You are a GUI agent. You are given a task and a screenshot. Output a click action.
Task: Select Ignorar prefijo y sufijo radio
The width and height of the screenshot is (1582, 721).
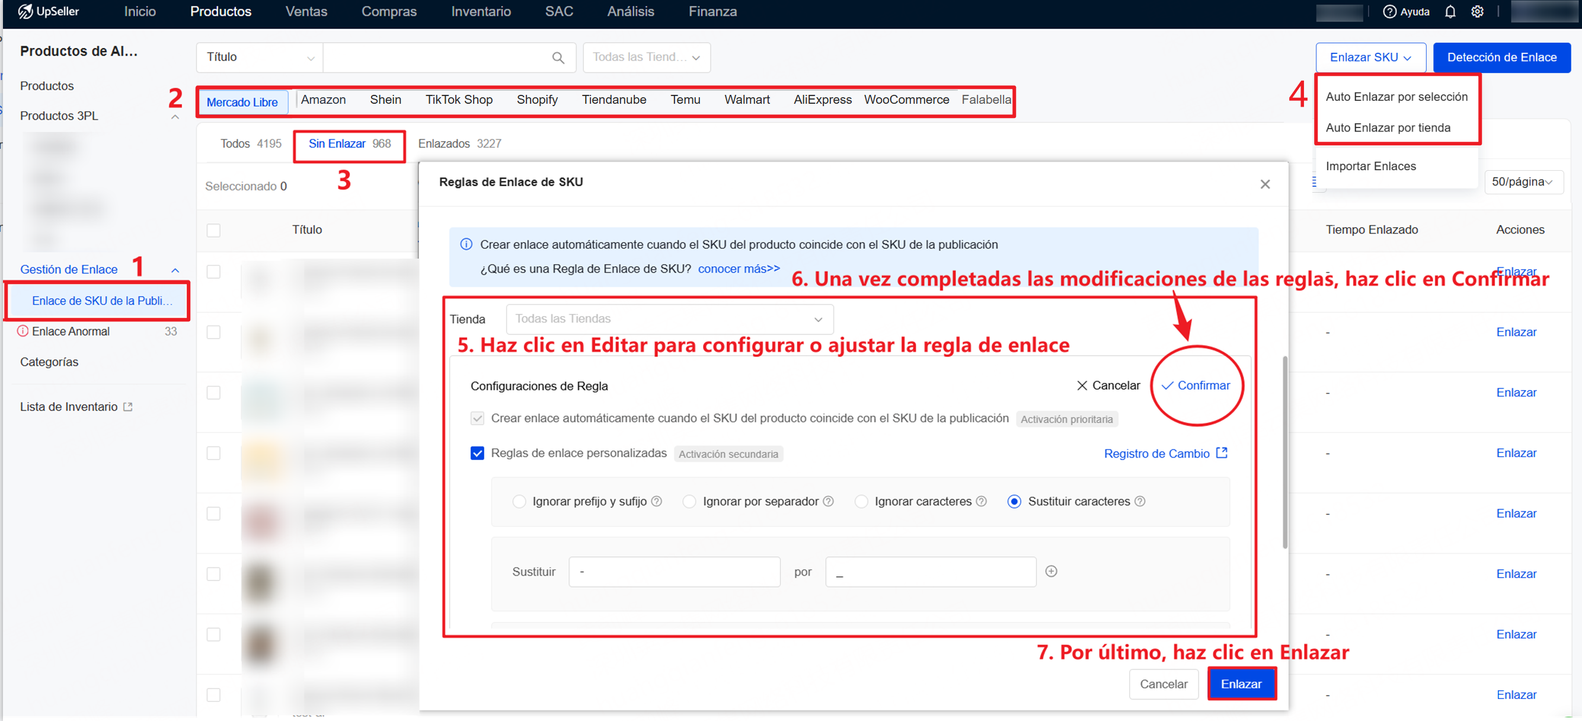click(519, 501)
